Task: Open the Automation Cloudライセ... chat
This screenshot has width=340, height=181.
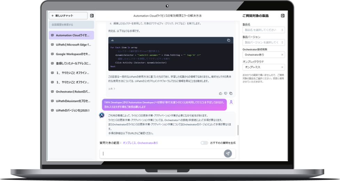Action: [x=71, y=35]
